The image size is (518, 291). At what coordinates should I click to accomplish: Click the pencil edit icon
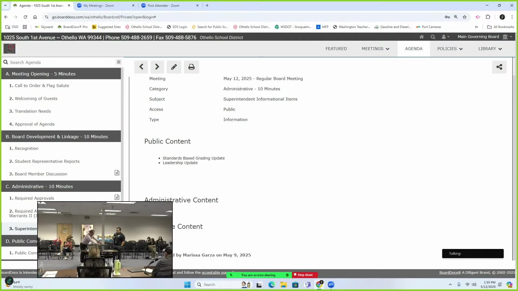174,67
